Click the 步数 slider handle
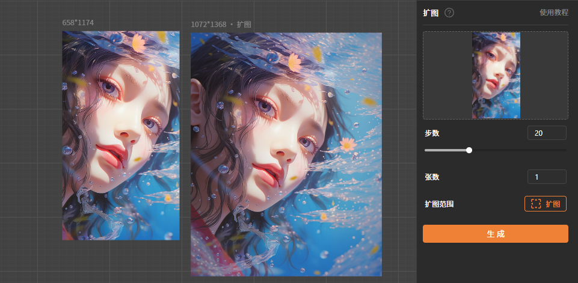Image resolution: width=578 pixels, height=283 pixels. pyautogui.click(x=469, y=150)
